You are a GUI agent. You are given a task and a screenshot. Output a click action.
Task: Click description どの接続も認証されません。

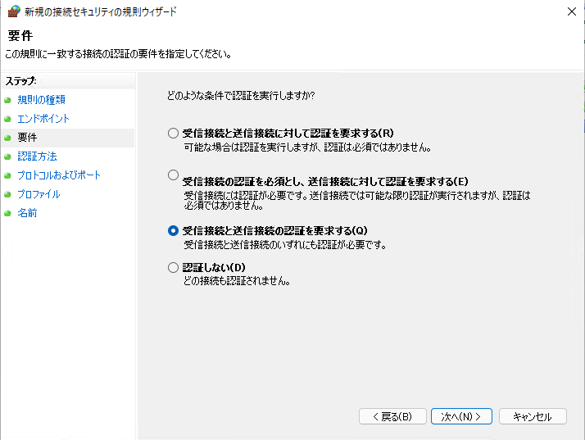pos(237,281)
